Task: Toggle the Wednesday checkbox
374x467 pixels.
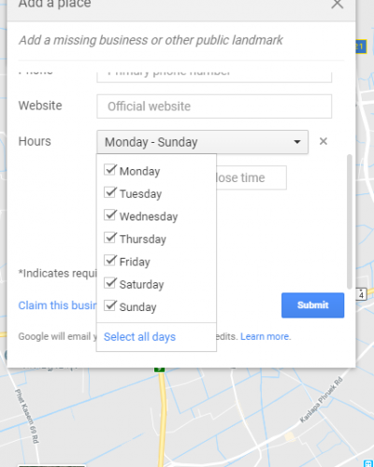Action: (x=110, y=216)
